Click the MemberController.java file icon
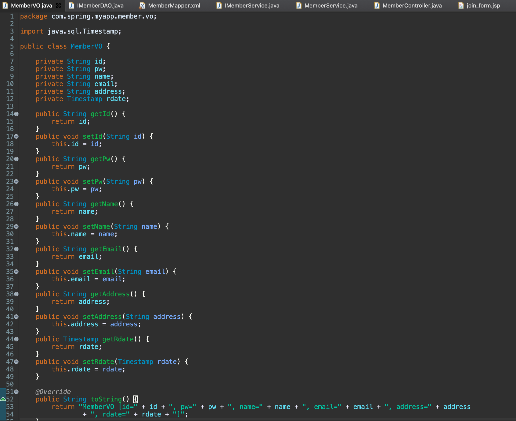Image resolution: width=516 pixels, height=421 pixels. [377, 6]
